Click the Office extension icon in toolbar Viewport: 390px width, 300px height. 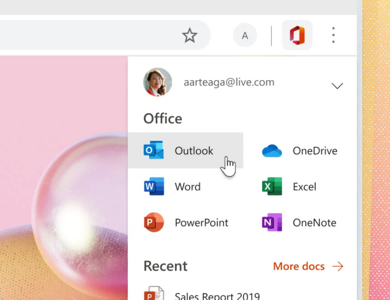[x=297, y=35]
